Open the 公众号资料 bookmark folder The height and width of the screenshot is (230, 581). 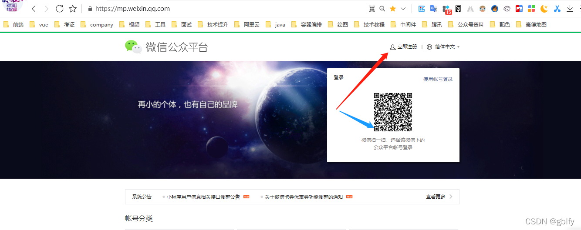point(466,25)
